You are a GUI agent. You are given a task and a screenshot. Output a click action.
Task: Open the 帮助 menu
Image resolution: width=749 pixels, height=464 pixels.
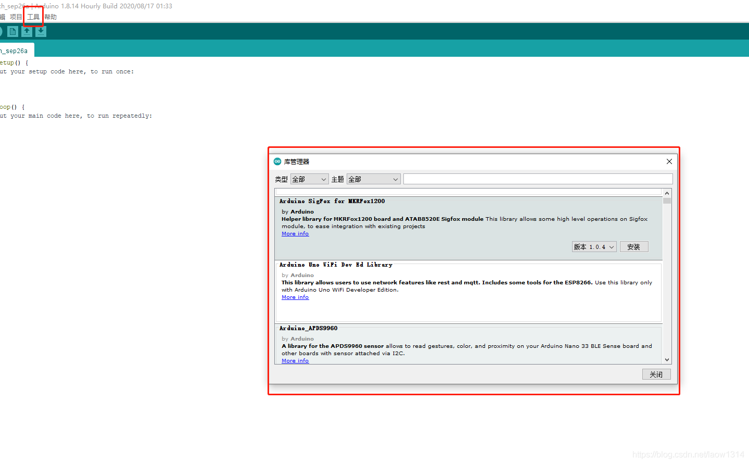(50, 17)
